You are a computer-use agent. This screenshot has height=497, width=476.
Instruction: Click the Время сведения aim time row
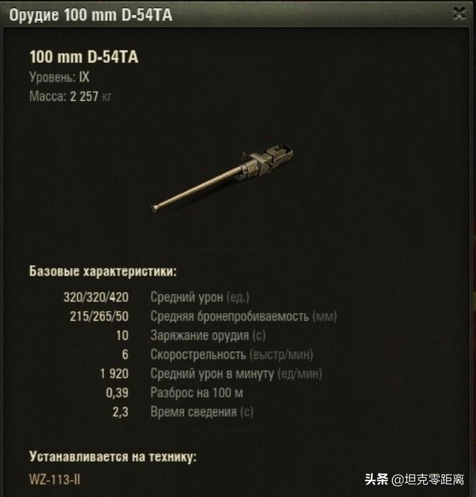click(183, 412)
